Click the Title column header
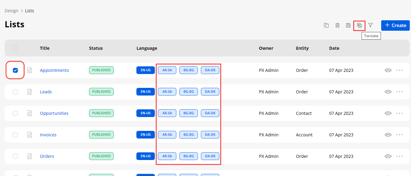The image size is (411, 176). [x=45, y=48]
